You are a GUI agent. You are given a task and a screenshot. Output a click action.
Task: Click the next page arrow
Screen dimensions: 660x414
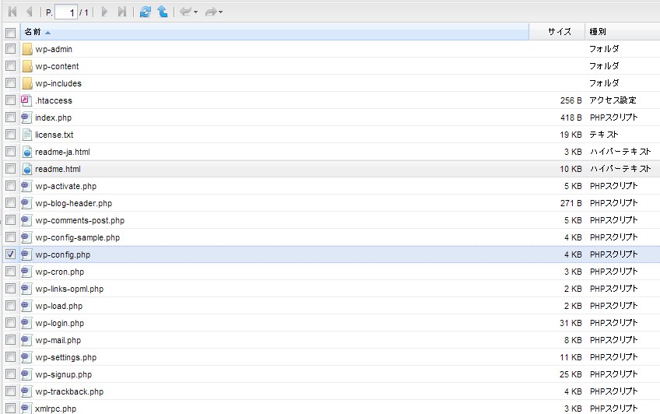coord(105,12)
